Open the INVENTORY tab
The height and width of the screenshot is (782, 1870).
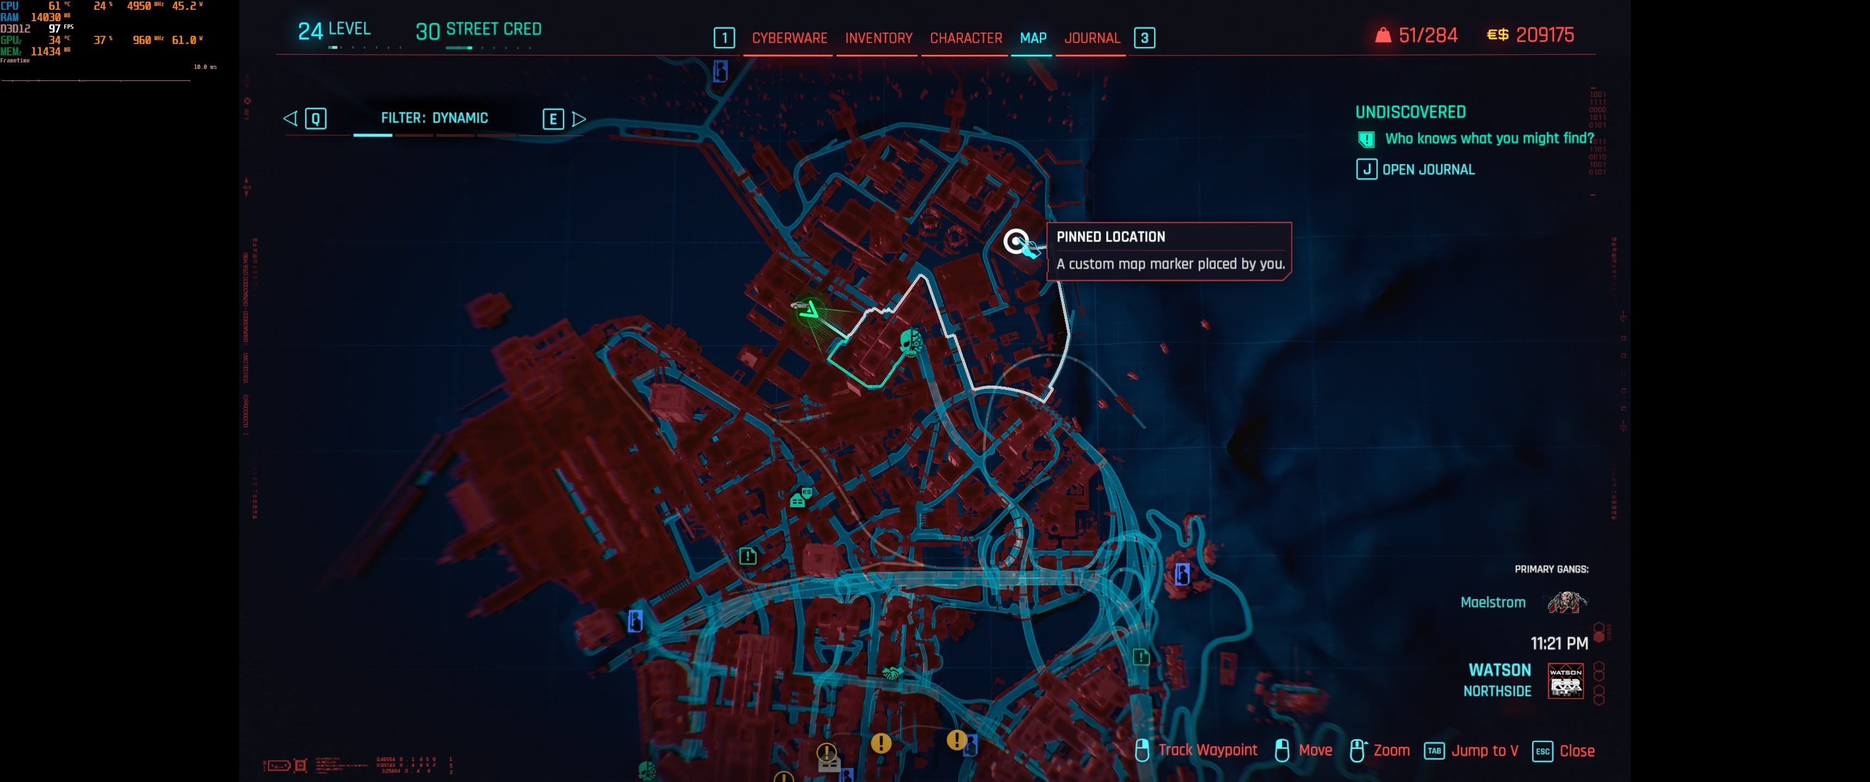878,37
